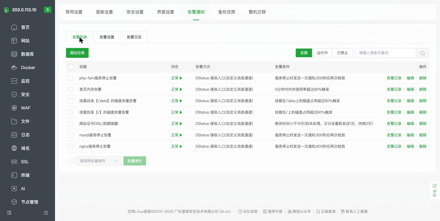Open the 监控 monitoring icon
Image resolution: width=440 pixels, height=221 pixels.
tap(14, 81)
